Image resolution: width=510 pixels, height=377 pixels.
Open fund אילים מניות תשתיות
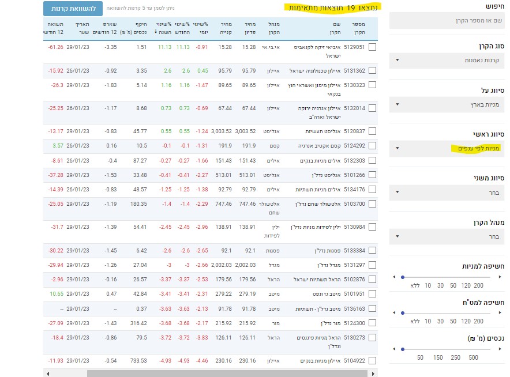(x=318, y=190)
